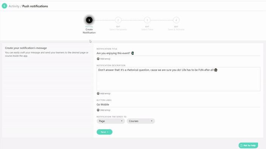Click the Select Time step label

click(147, 30)
